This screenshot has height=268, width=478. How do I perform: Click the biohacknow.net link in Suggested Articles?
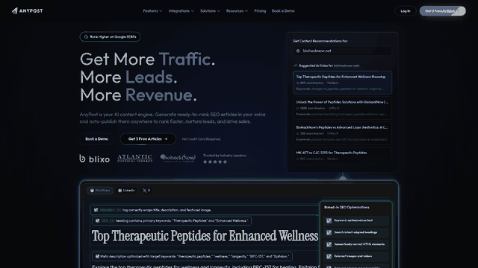pyautogui.click(x=347, y=66)
